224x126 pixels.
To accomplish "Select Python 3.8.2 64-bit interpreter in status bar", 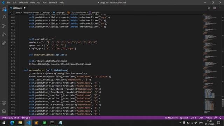I will click(x=10, y=118).
